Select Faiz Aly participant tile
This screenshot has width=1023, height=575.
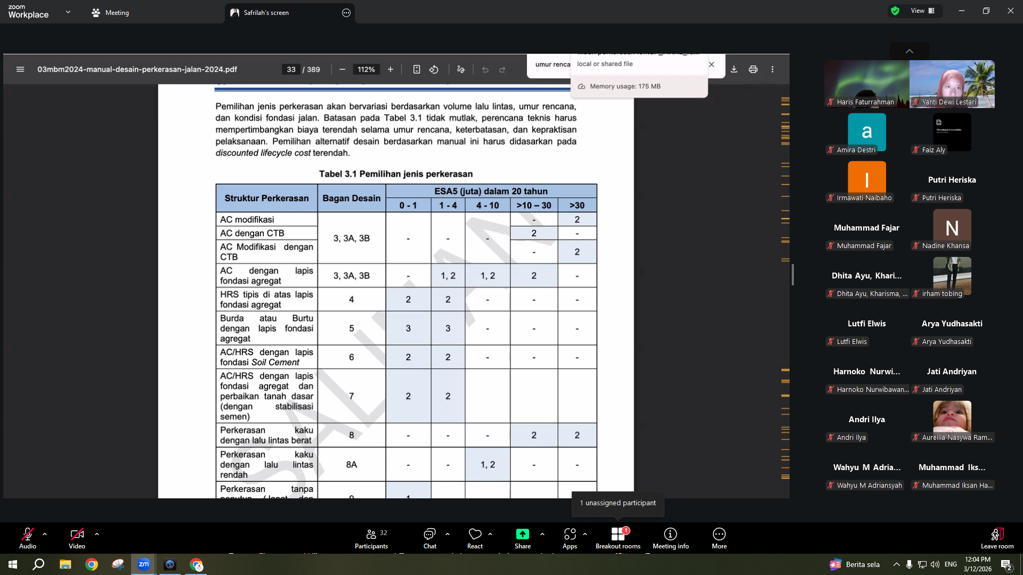[x=952, y=132]
